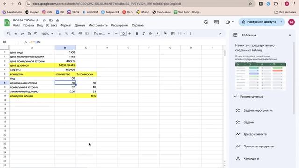Open the Вид menu

(40, 25)
